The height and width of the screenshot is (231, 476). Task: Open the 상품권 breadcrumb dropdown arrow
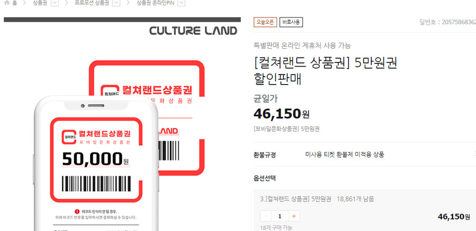54,3
